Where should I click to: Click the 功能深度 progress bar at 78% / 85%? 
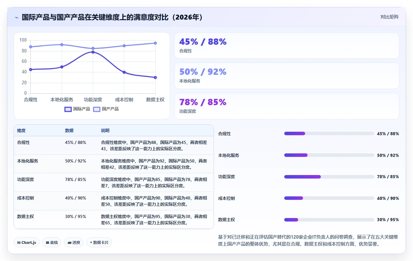pyautogui.click(x=329, y=177)
